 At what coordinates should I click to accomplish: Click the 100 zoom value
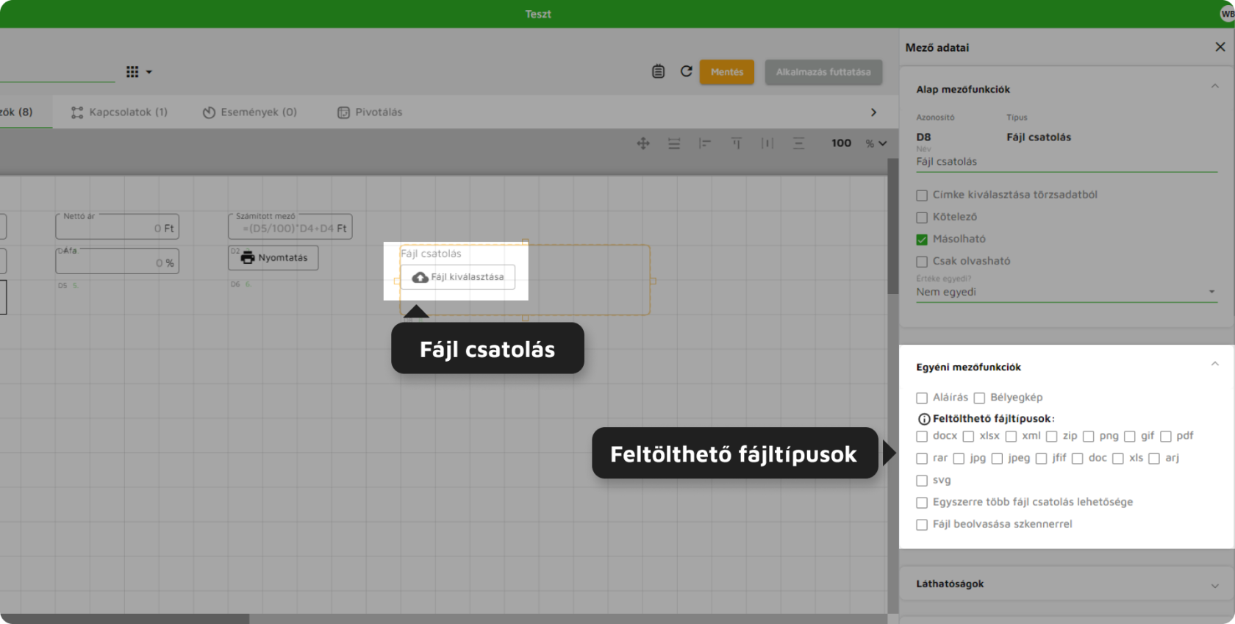pos(841,143)
